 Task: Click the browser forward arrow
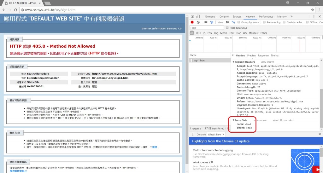click(10, 10)
